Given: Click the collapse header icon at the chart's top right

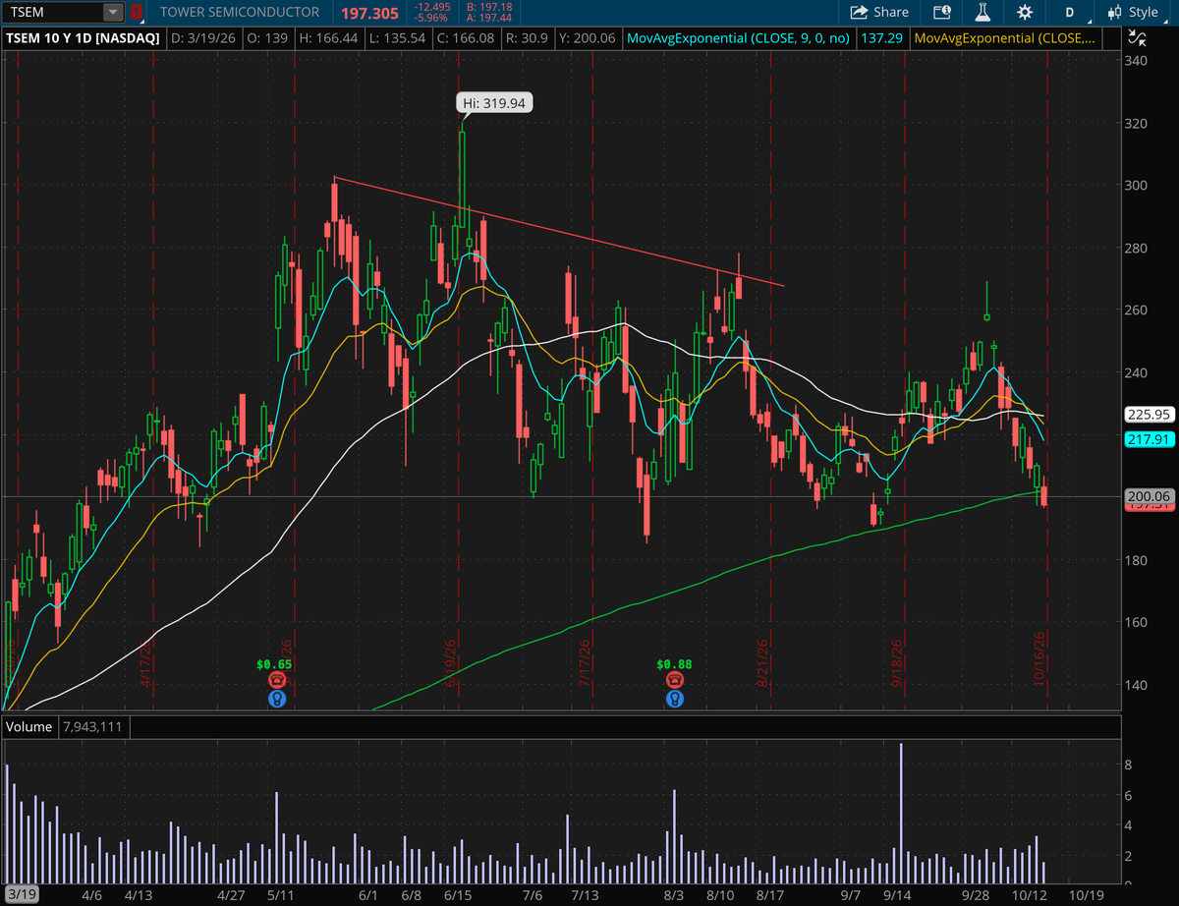Looking at the screenshot, I should (1139, 38).
